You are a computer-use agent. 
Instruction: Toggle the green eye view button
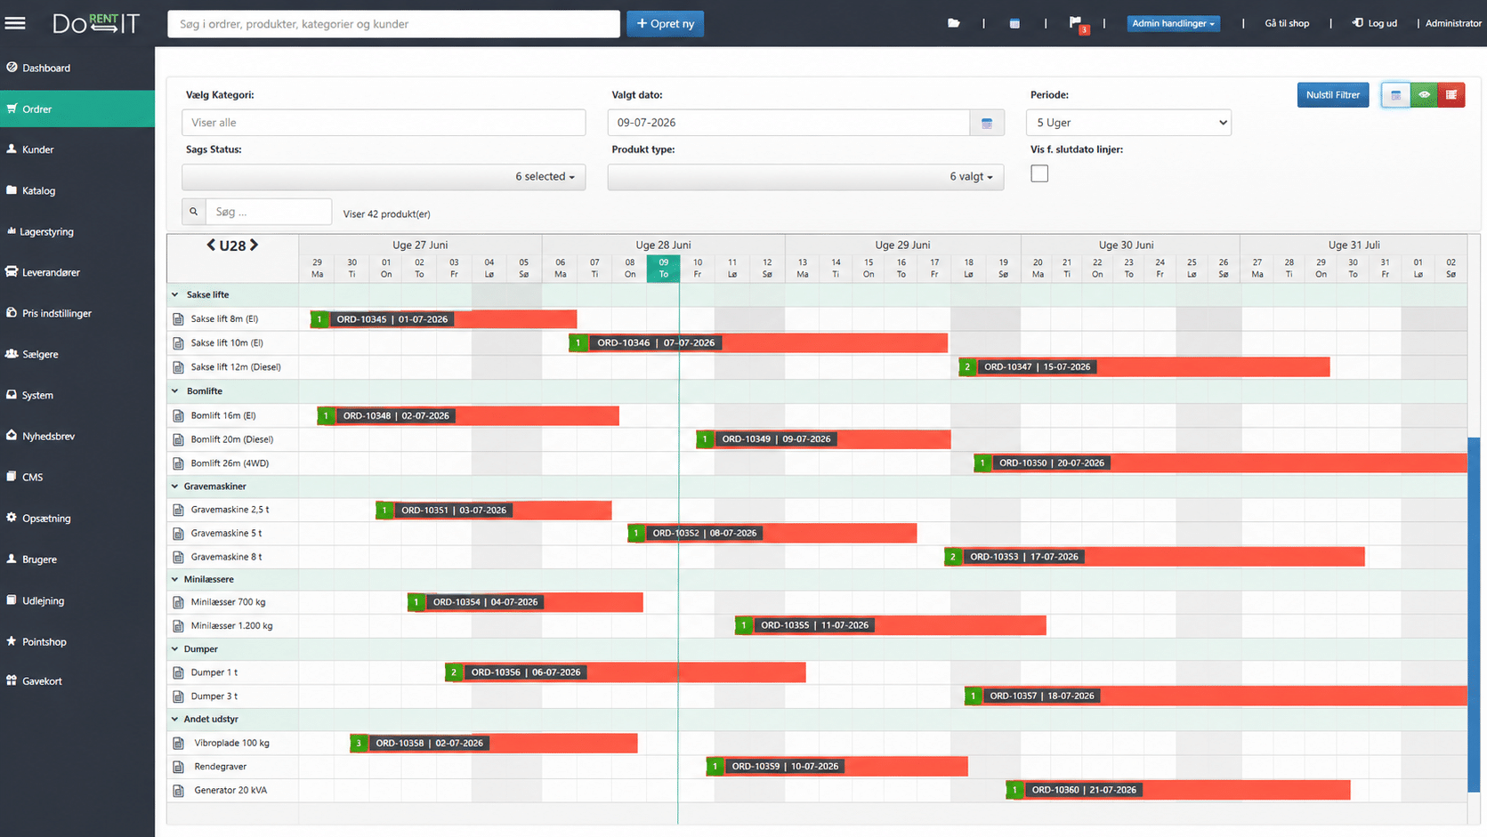coord(1424,94)
